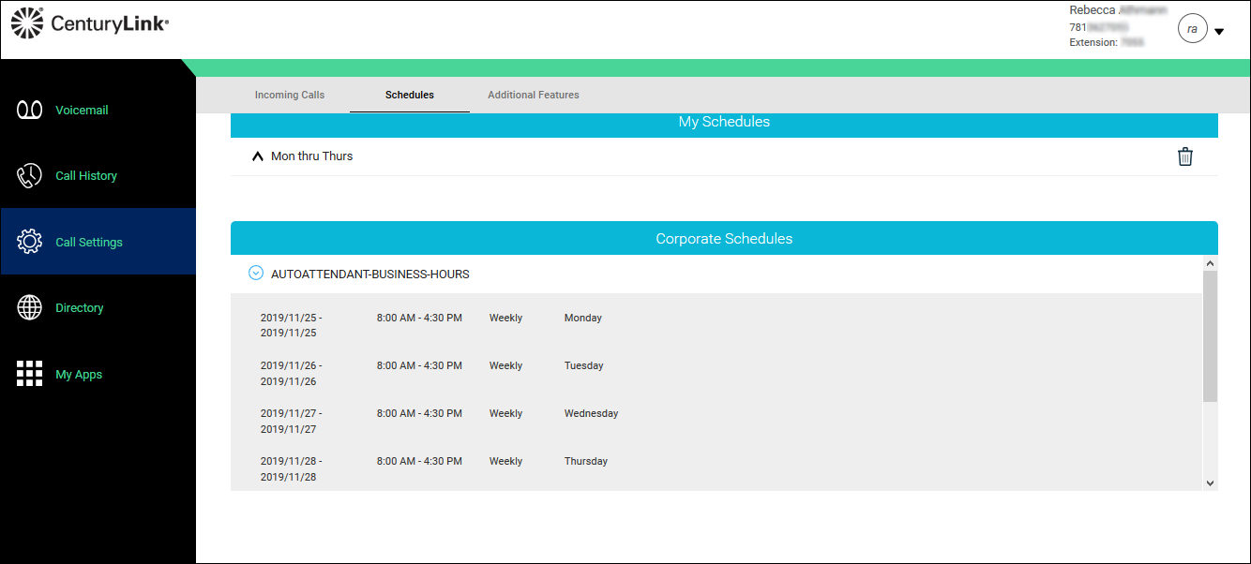This screenshot has width=1251, height=564.
Task: Open the user account dropdown arrow
Action: tap(1219, 32)
